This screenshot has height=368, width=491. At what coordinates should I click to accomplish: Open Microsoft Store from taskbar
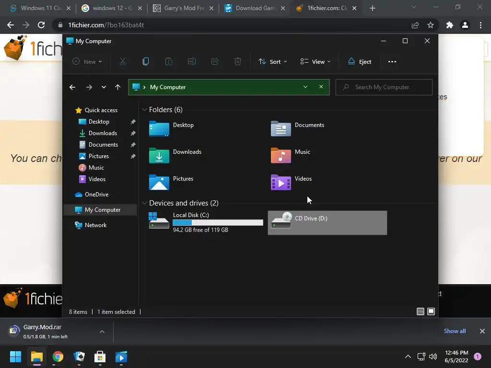[x=100, y=356]
